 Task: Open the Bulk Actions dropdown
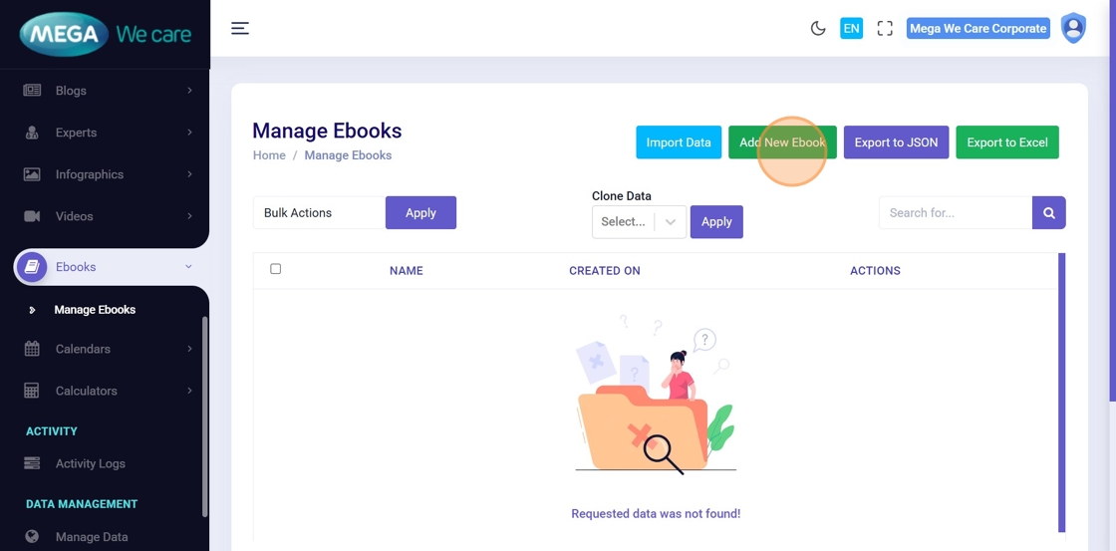pyautogui.click(x=319, y=212)
